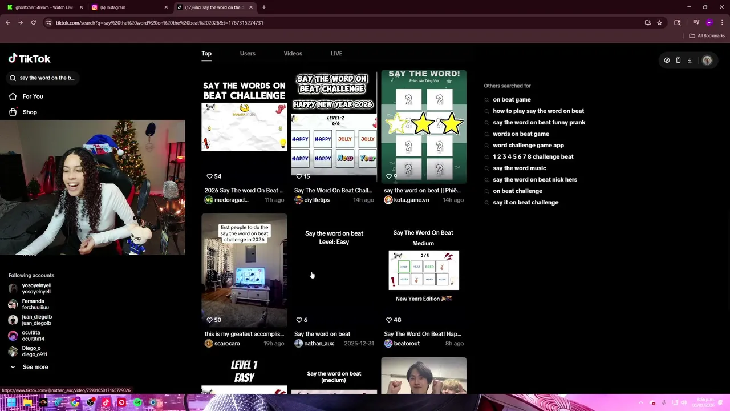This screenshot has width=730, height=411.
Task: Open juan_diegolb following account
Action: point(30,320)
